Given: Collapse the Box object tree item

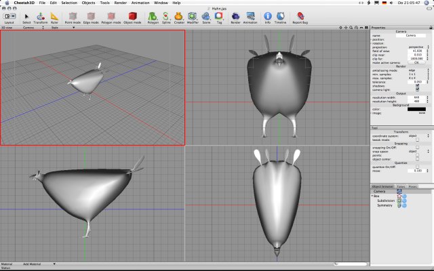Looking at the screenshot, I should (372, 196).
